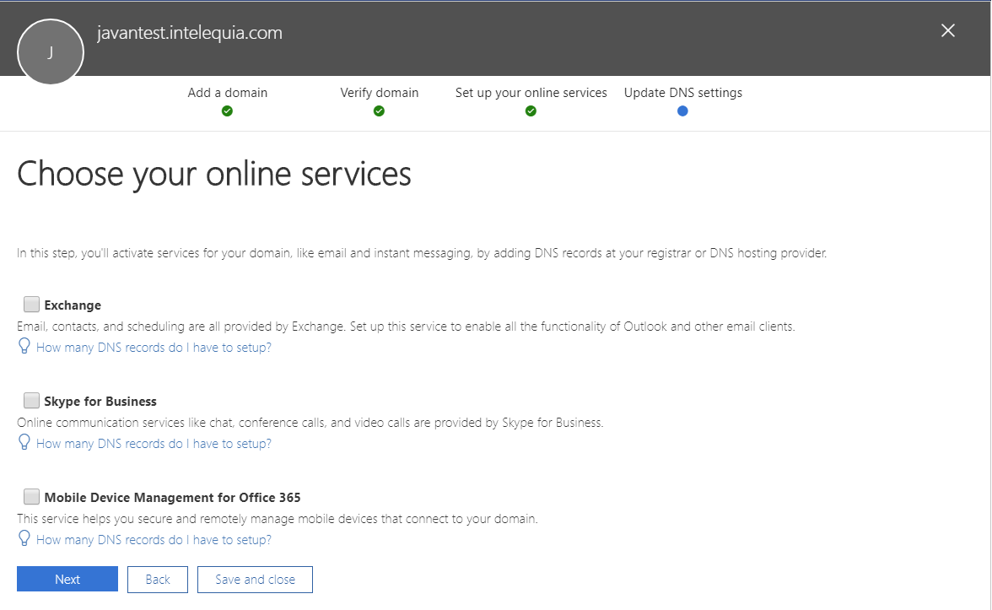
Task: Check Mobile Device Management for Office 365
Action: (31, 496)
